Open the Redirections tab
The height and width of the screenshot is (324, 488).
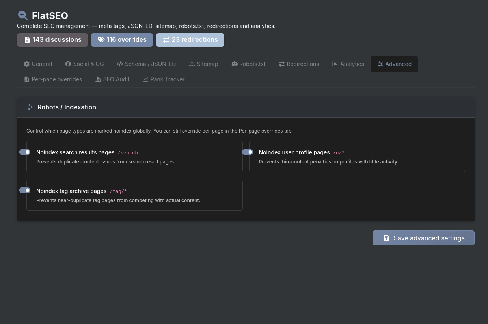[299, 64]
